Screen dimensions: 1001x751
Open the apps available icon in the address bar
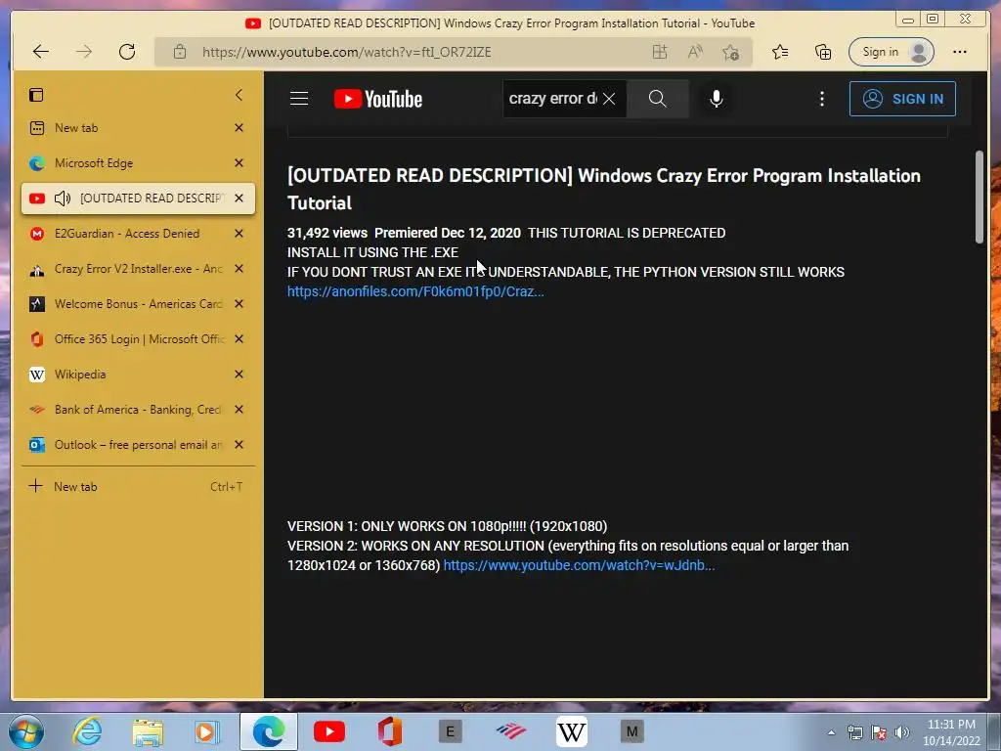click(660, 52)
